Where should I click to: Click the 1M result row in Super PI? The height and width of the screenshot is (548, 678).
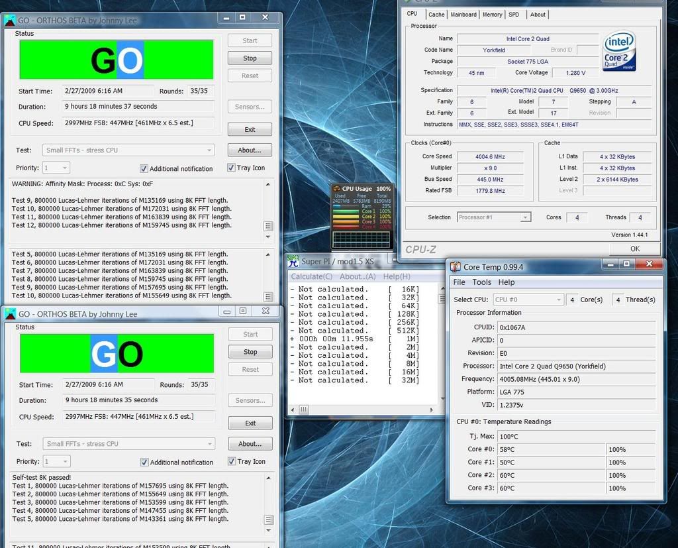click(354, 339)
